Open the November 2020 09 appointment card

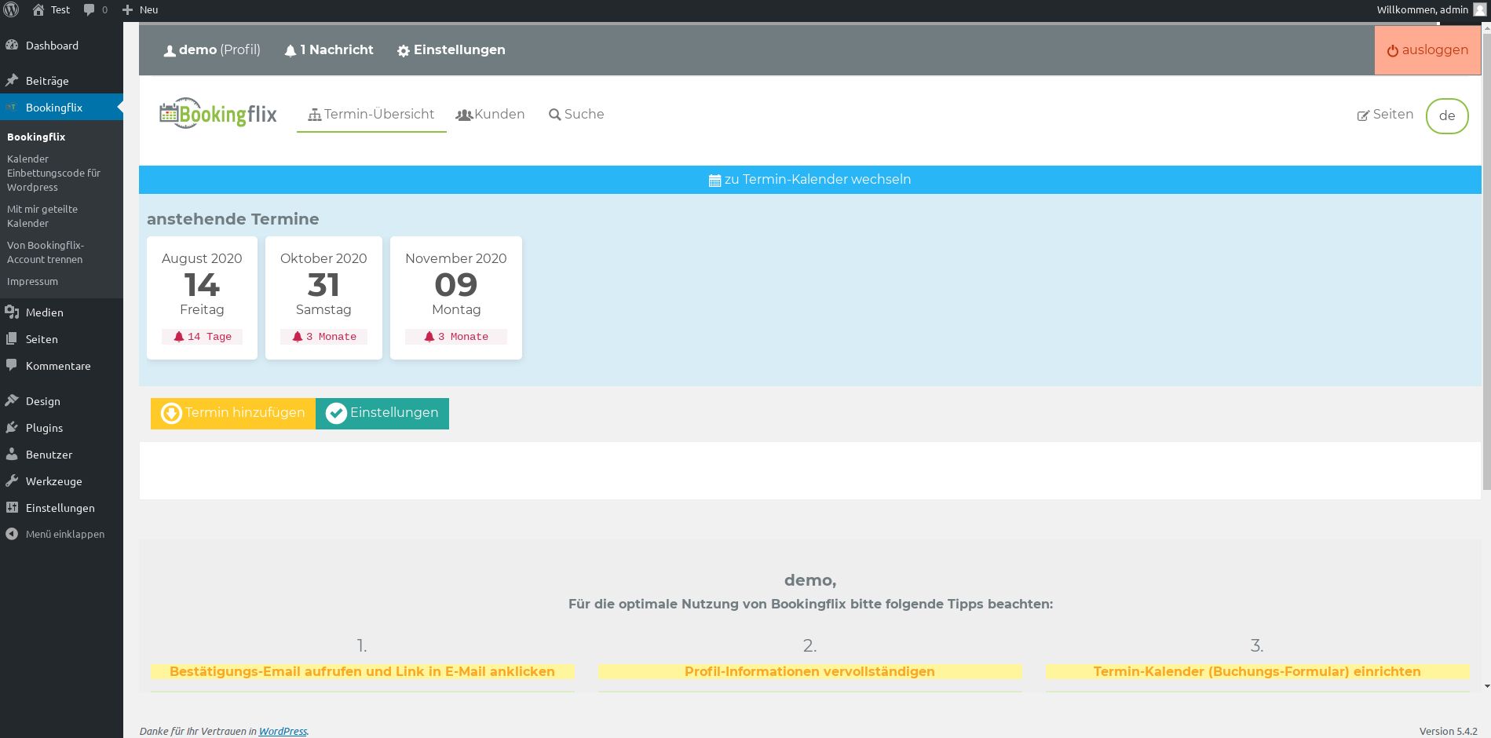(x=456, y=298)
